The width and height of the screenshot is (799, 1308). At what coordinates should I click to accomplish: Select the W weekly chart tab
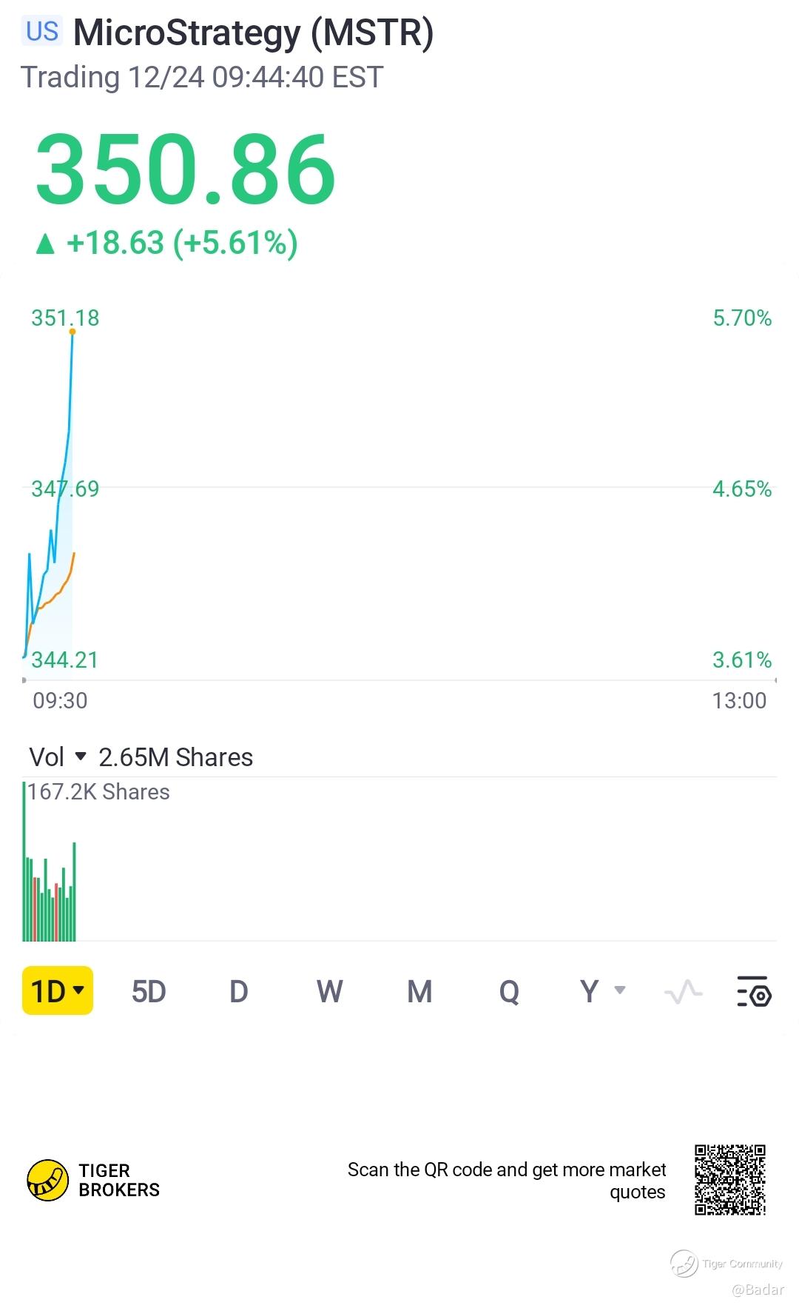[329, 991]
